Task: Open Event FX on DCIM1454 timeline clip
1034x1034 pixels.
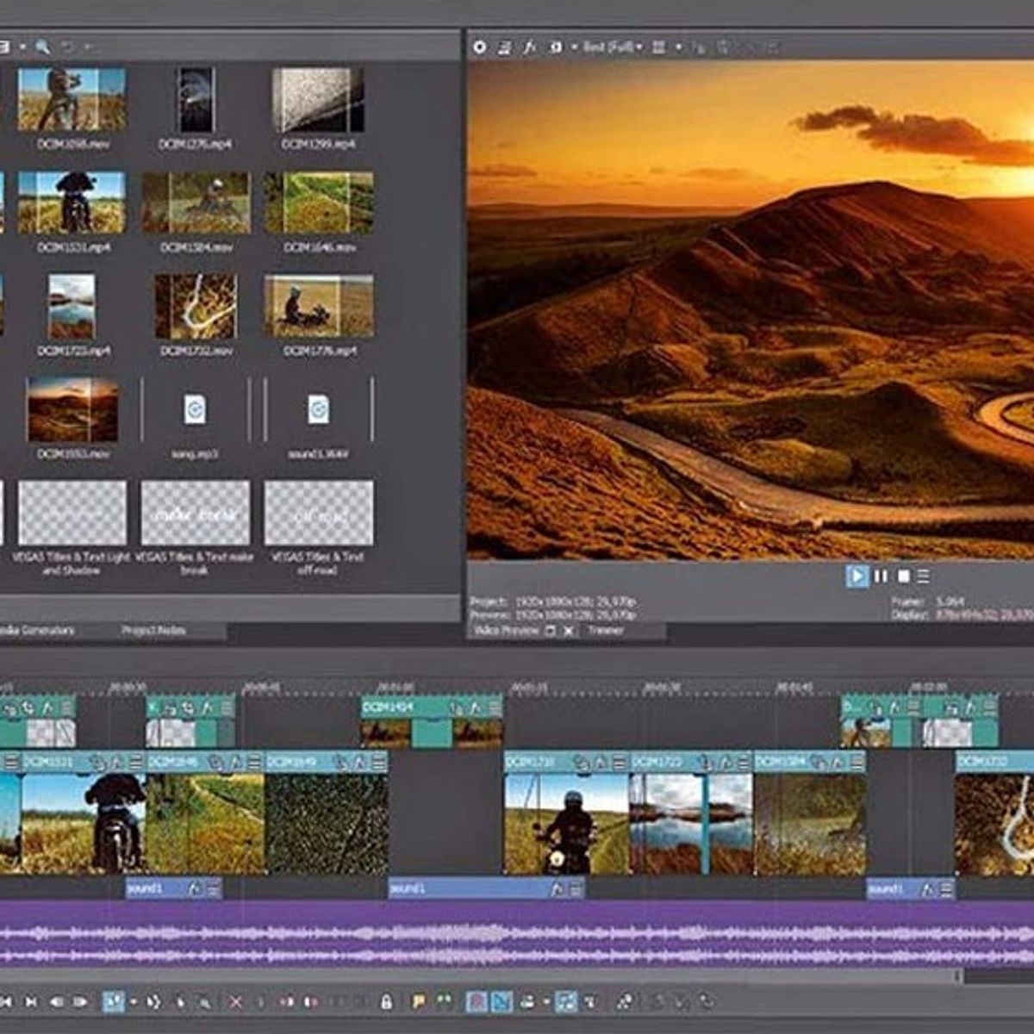Action: tap(477, 707)
